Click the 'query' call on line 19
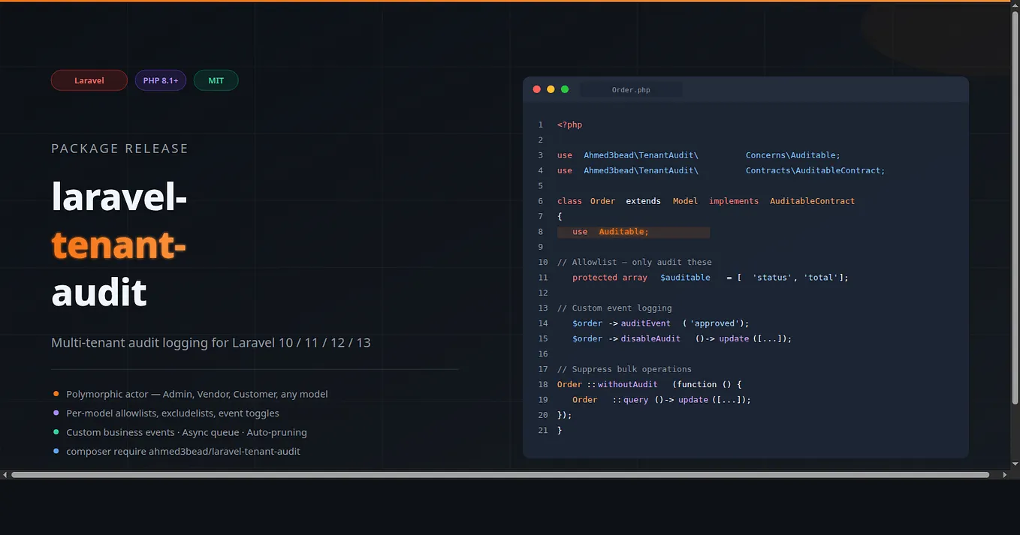Viewport: 1020px width, 535px height. click(x=635, y=400)
